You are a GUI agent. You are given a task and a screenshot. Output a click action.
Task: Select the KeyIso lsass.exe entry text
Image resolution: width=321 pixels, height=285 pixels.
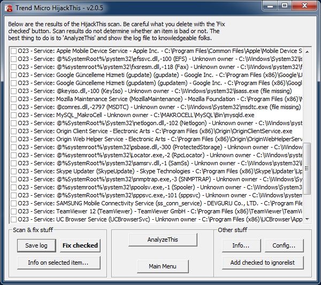point(155,91)
